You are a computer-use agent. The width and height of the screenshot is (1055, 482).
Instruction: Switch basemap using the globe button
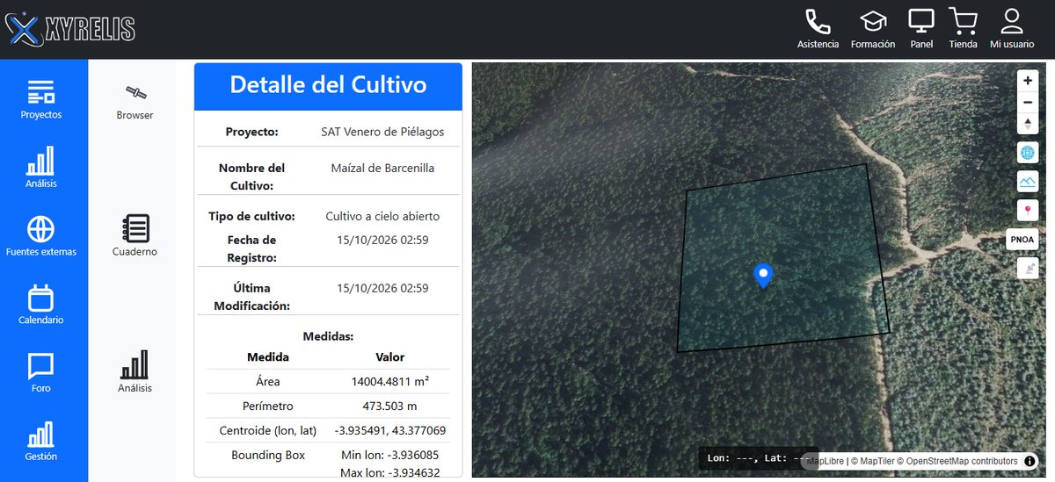(x=1028, y=153)
